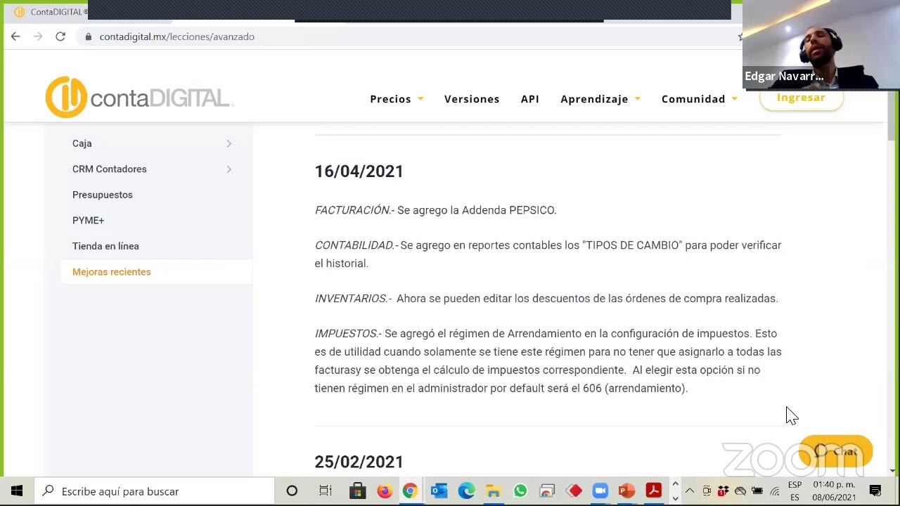This screenshot has height=506, width=900.
Task: Click the ESP language indicator
Action: point(795,491)
